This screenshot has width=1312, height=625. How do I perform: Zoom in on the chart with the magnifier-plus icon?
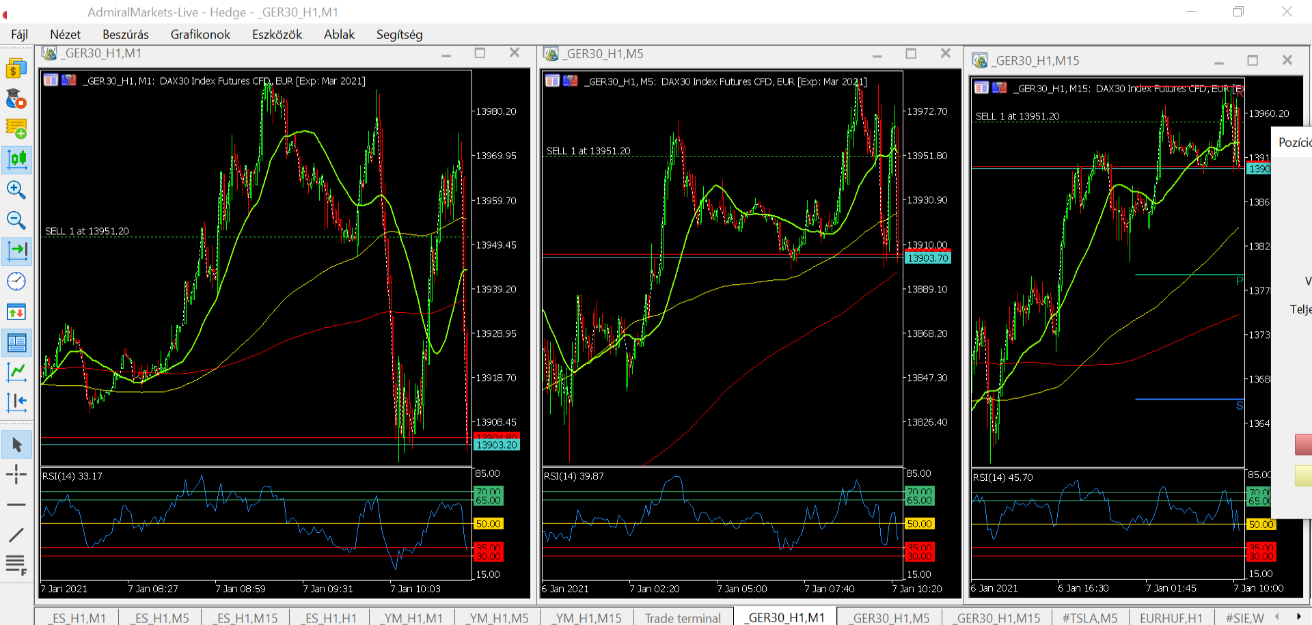16,190
